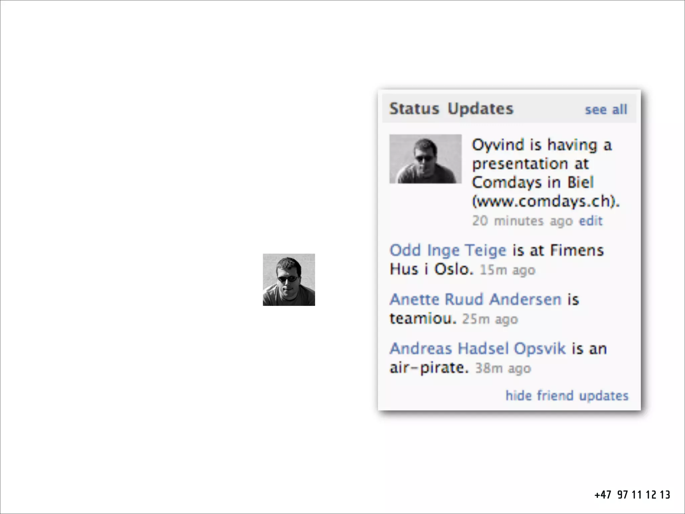Click the phone number +47 97 11 12 13

tap(632, 495)
